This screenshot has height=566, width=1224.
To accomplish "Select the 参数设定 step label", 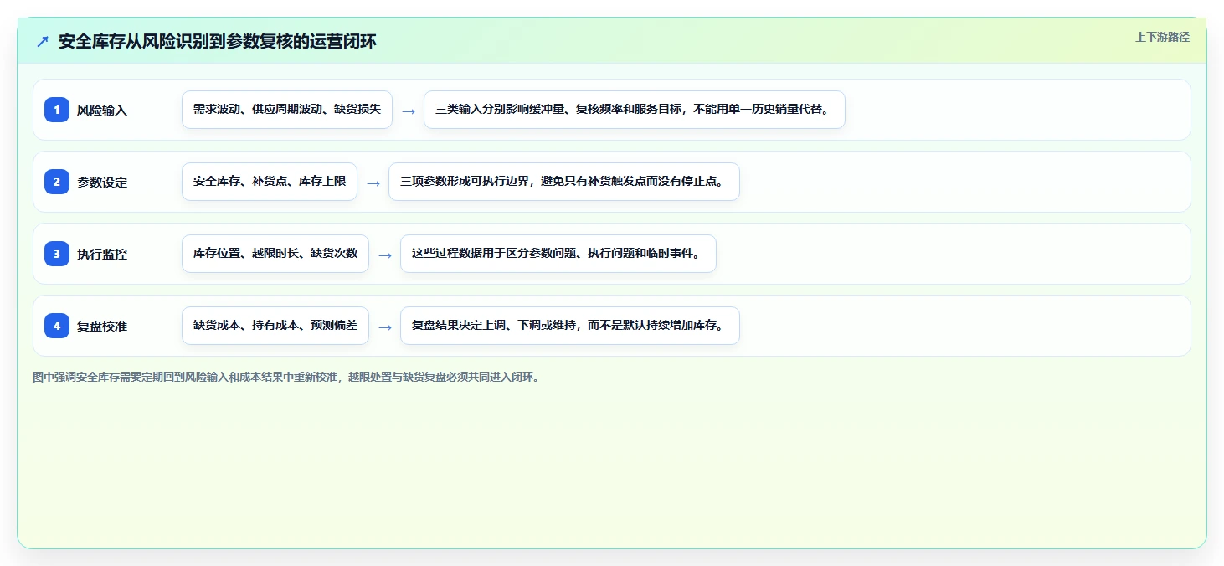I will tap(102, 182).
